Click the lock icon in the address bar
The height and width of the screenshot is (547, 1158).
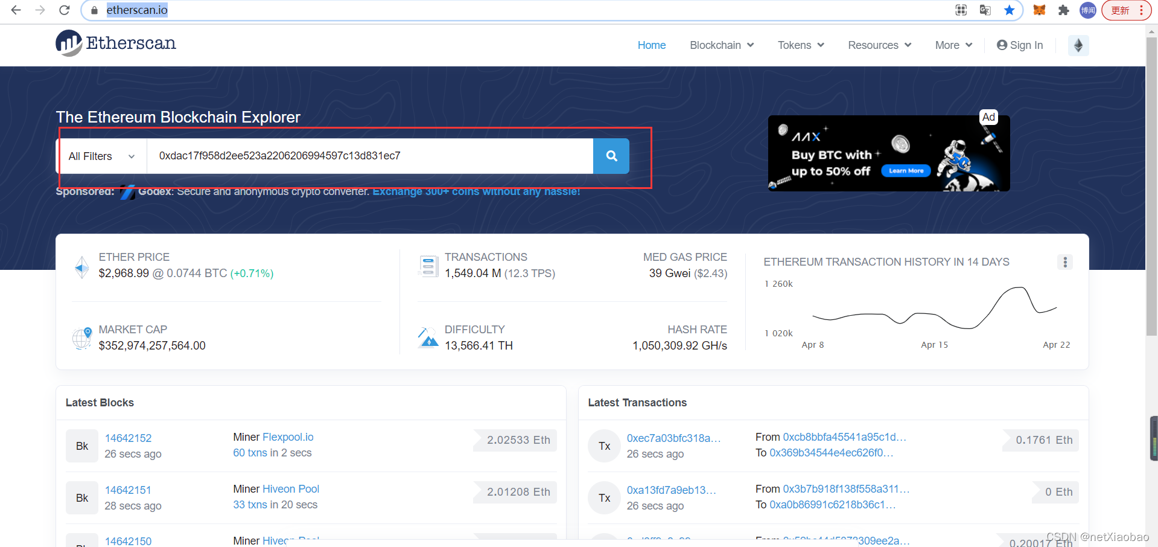pos(94,10)
